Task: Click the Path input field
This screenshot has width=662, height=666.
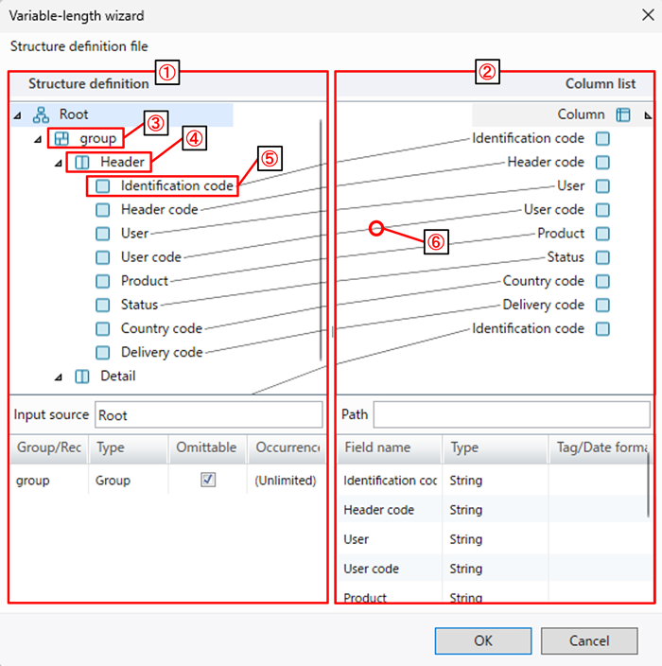Action: 512,414
